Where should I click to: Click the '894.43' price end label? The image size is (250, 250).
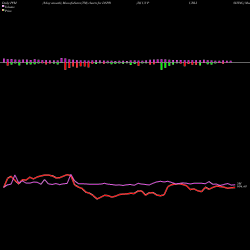[241, 186]
